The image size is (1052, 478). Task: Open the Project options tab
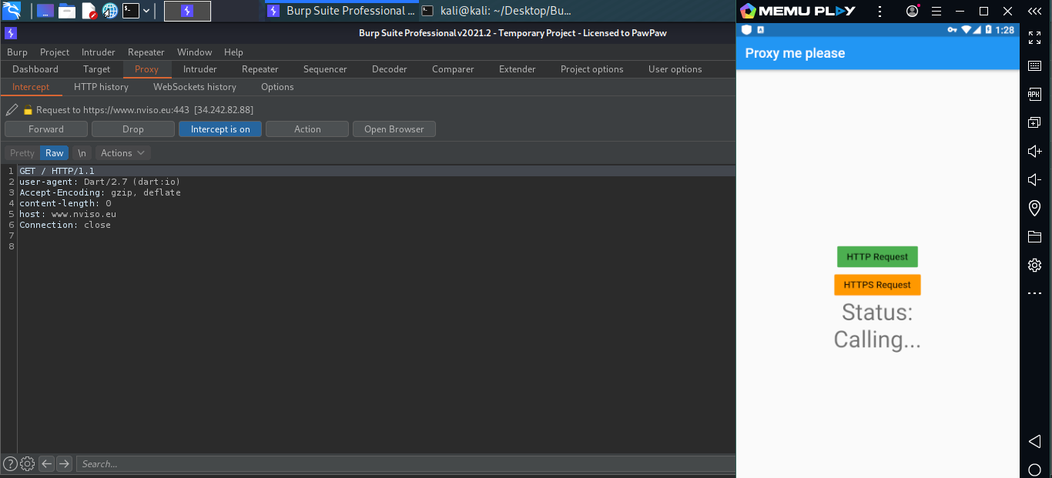592,69
